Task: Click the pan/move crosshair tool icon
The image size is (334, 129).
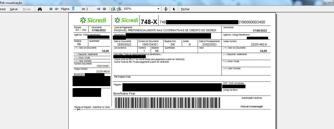Action: click(x=166, y=9)
